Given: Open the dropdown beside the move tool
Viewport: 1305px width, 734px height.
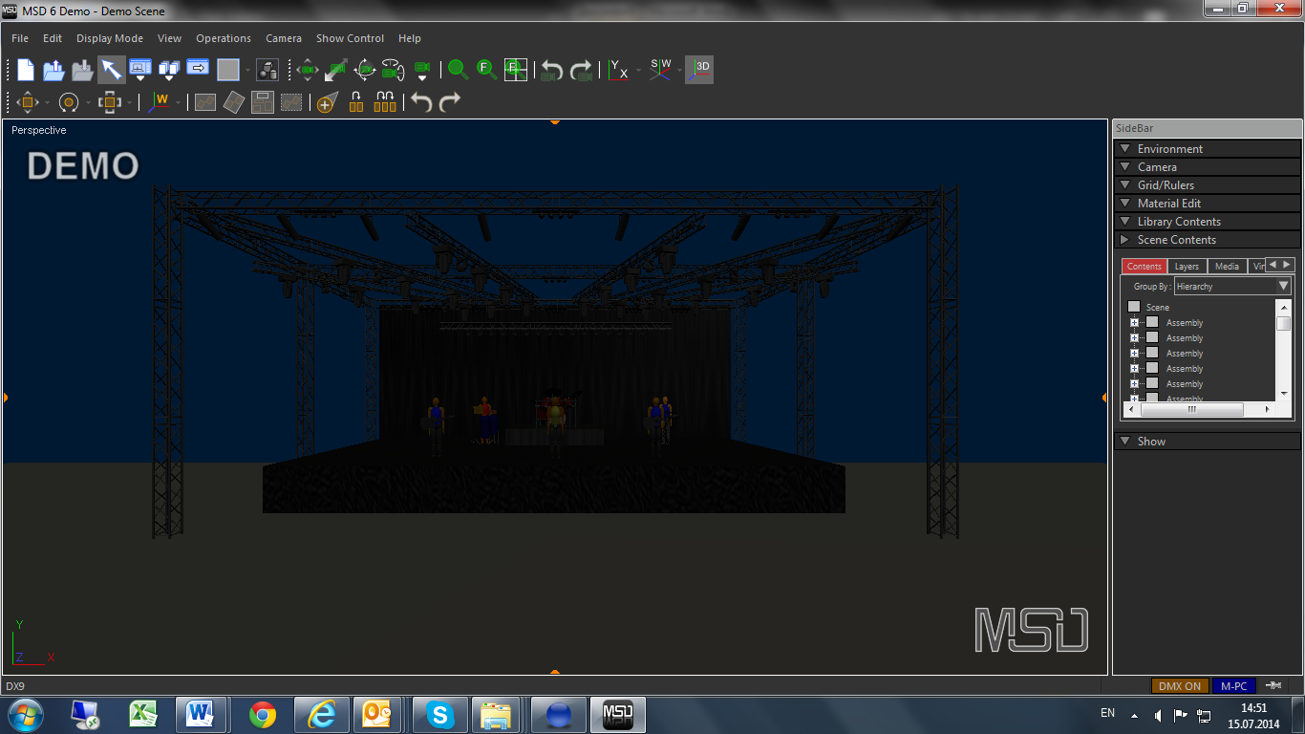Looking at the screenshot, I should [x=46, y=102].
